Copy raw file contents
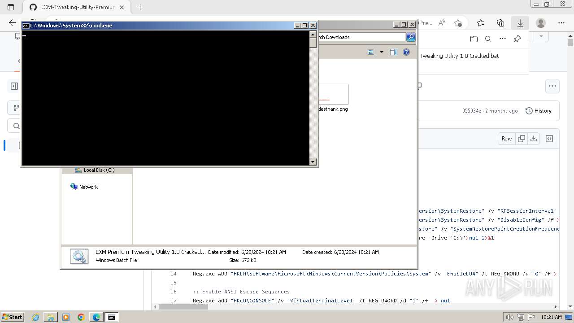 522,139
